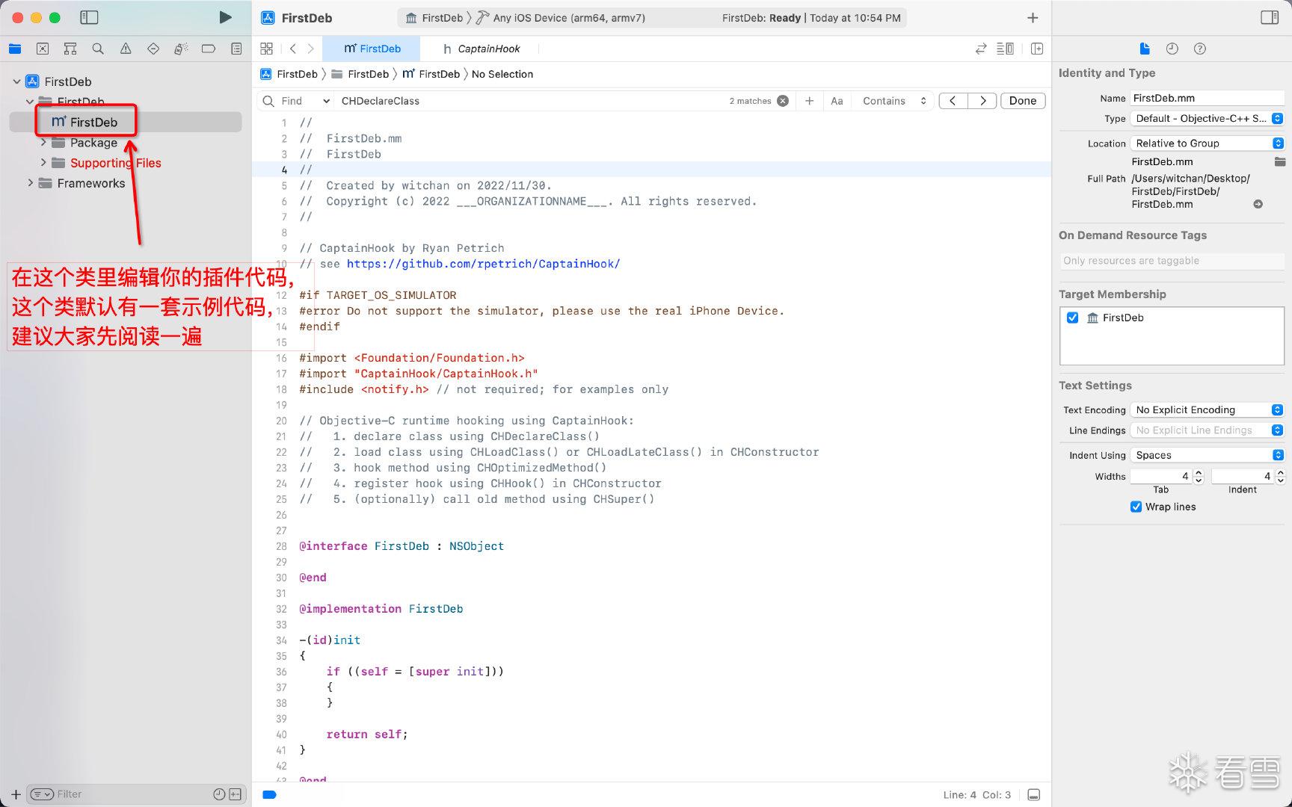Add a find pattern with plus button
The image size is (1292, 807).
pos(810,101)
